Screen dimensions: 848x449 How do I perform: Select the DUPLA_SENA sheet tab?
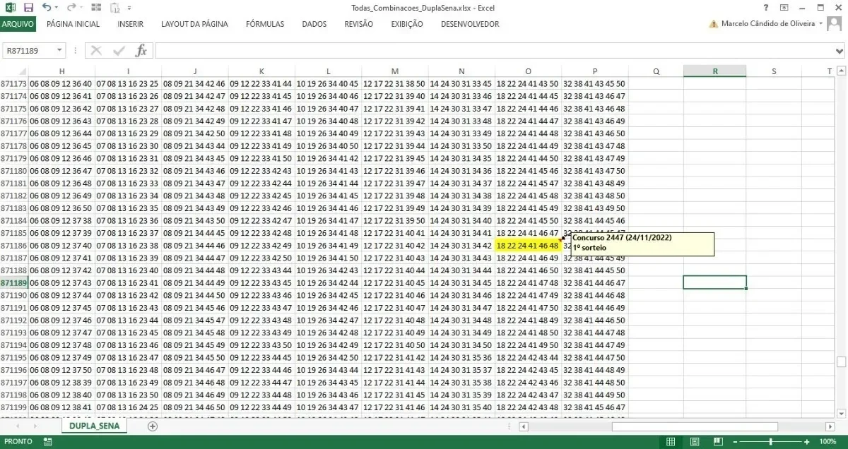(x=94, y=426)
